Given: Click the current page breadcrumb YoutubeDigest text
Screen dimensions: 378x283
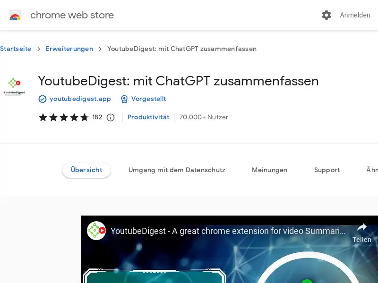Looking at the screenshot, I should click(182, 49).
